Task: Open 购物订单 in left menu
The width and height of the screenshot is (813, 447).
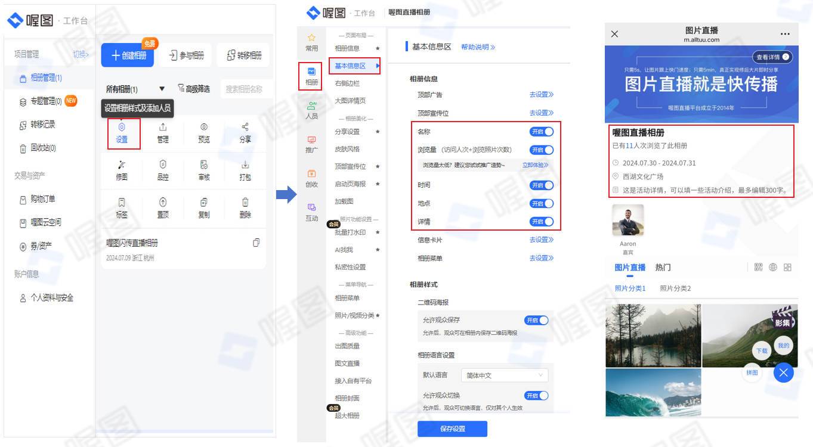Action: point(42,199)
